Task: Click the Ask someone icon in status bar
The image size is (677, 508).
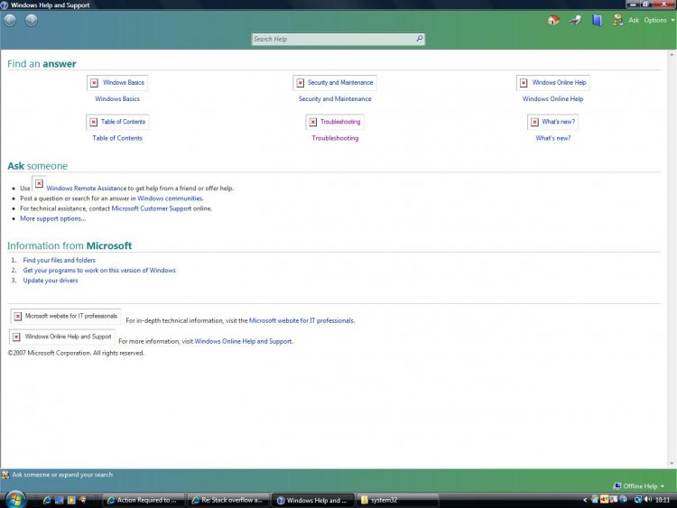Action: click(x=5, y=475)
